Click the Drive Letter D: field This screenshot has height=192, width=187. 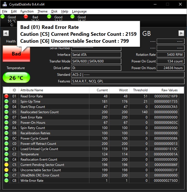coord(96,68)
